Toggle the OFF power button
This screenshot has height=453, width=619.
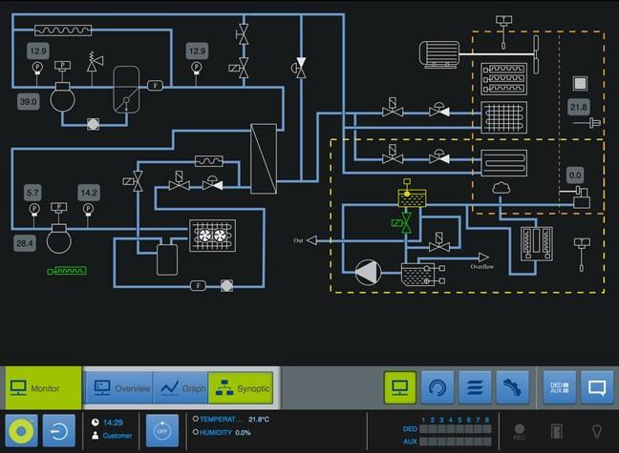pos(161,430)
